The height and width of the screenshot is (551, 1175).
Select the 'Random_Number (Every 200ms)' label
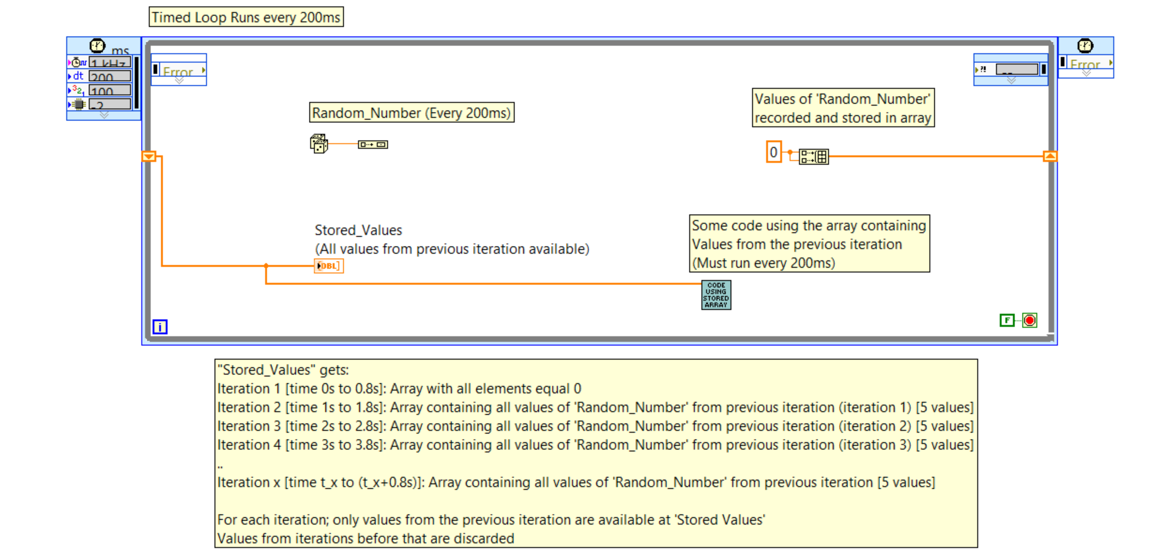click(x=411, y=112)
